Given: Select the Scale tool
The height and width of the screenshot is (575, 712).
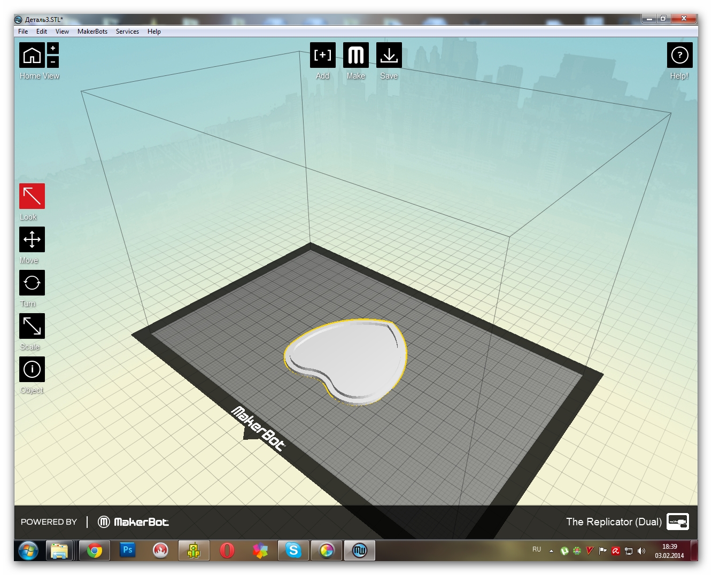Looking at the screenshot, I should [32, 326].
